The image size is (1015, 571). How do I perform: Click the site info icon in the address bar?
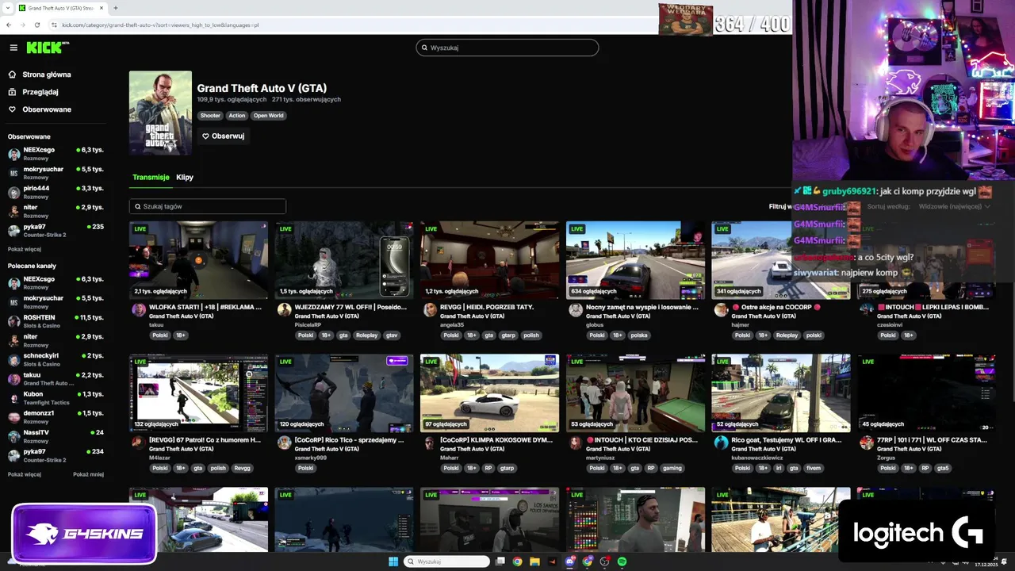click(x=54, y=25)
